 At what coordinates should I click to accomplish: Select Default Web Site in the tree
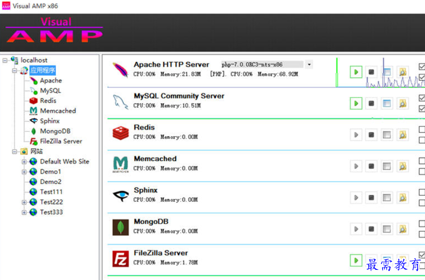[65, 162]
